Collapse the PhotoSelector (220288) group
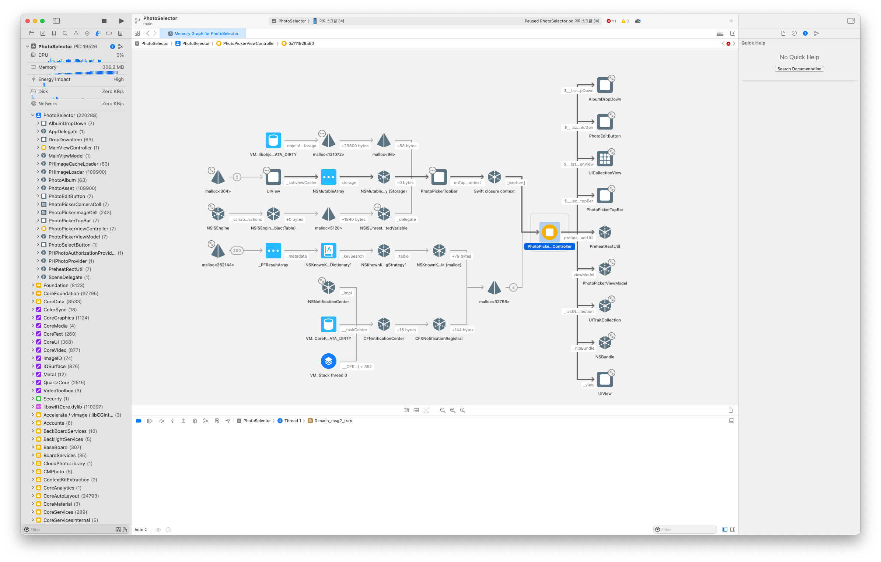Viewport: 881px width, 562px height. (33, 115)
